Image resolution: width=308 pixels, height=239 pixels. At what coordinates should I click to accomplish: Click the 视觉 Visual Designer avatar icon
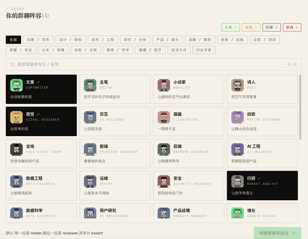click(x=16, y=117)
